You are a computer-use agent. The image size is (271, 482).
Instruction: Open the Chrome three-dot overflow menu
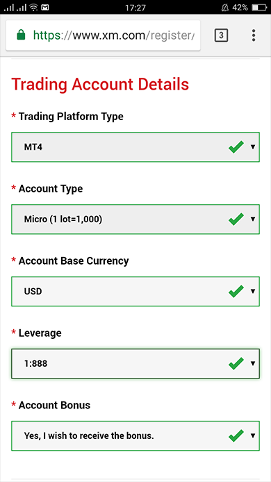254,35
